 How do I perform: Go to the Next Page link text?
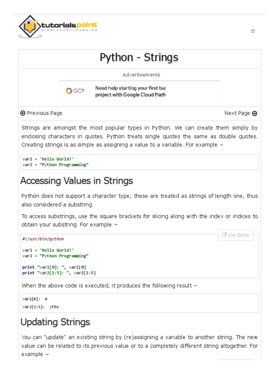point(237,113)
